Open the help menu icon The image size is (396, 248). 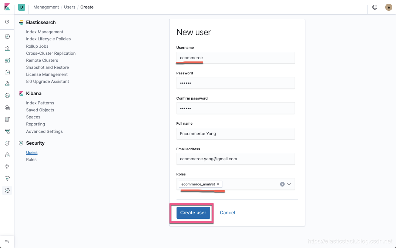pos(375,7)
